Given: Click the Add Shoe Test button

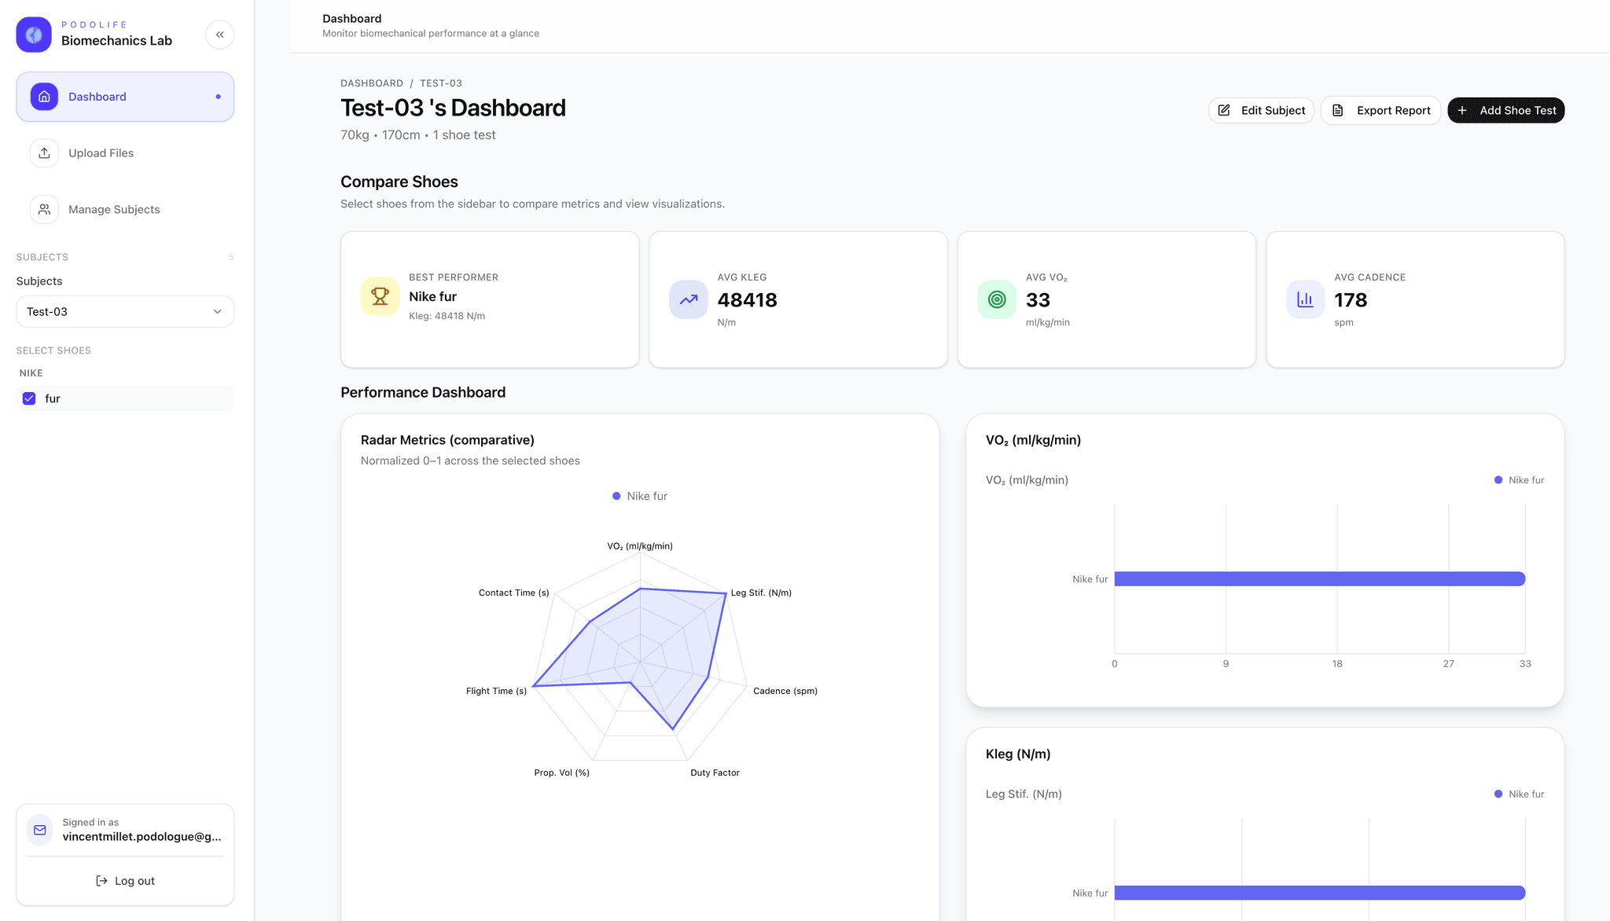Looking at the screenshot, I should coord(1505,110).
